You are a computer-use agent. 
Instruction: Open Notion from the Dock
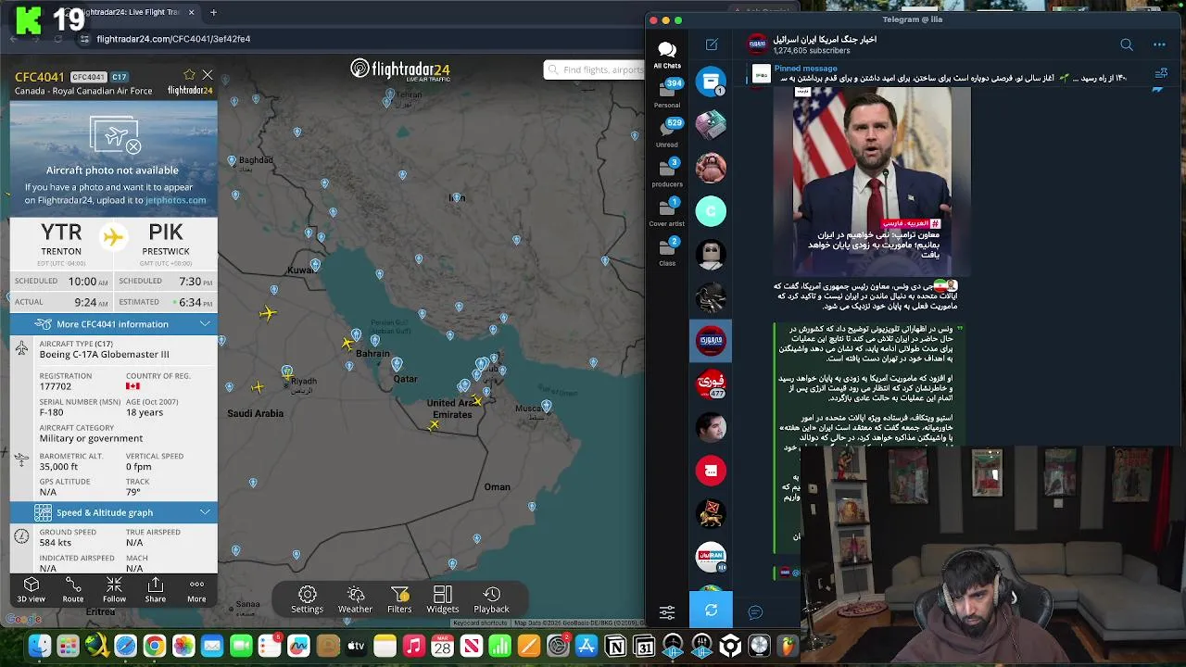click(x=615, y=646)
